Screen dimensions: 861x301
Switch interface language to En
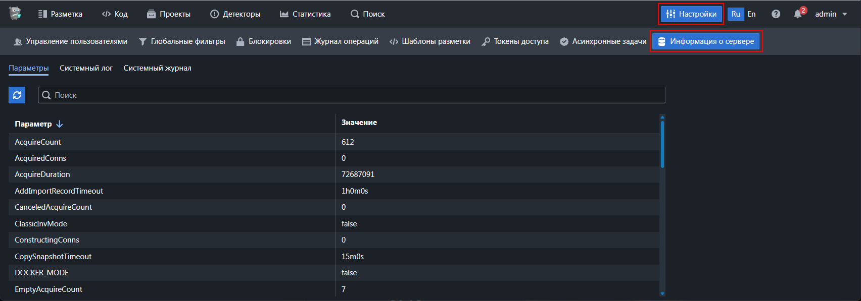pyautogui.click(x=751, y=14)
